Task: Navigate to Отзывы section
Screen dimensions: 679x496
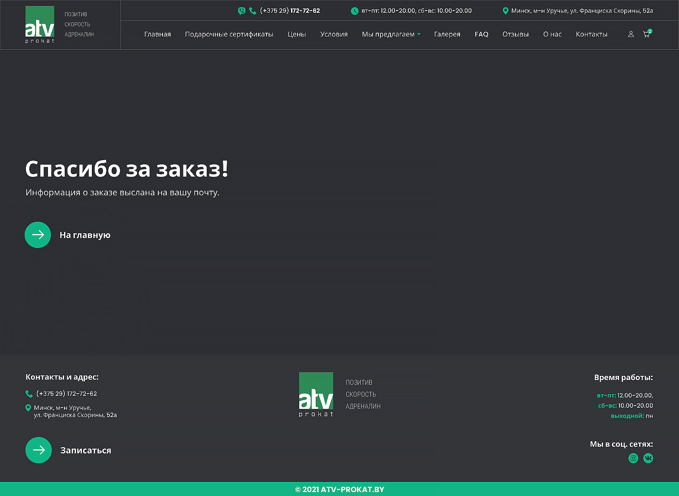Action: pos(516,34)
